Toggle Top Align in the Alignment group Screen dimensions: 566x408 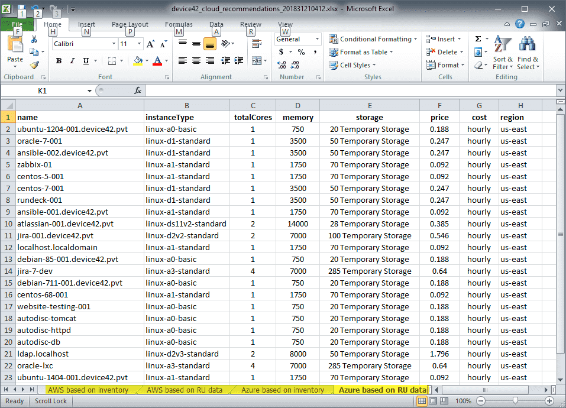click(183, 44)
